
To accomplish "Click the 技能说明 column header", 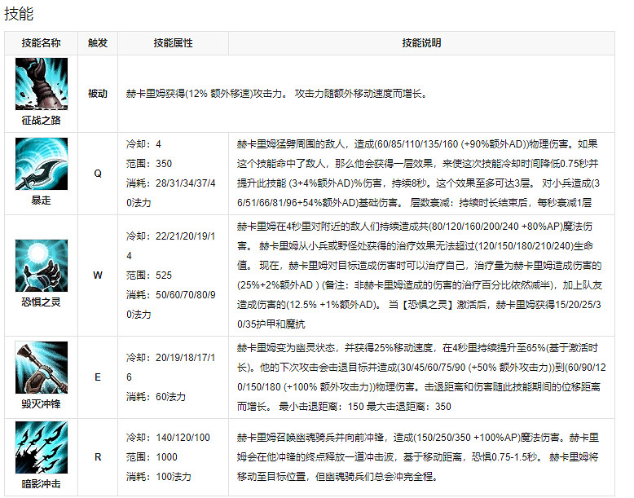I will pos(422,43).
